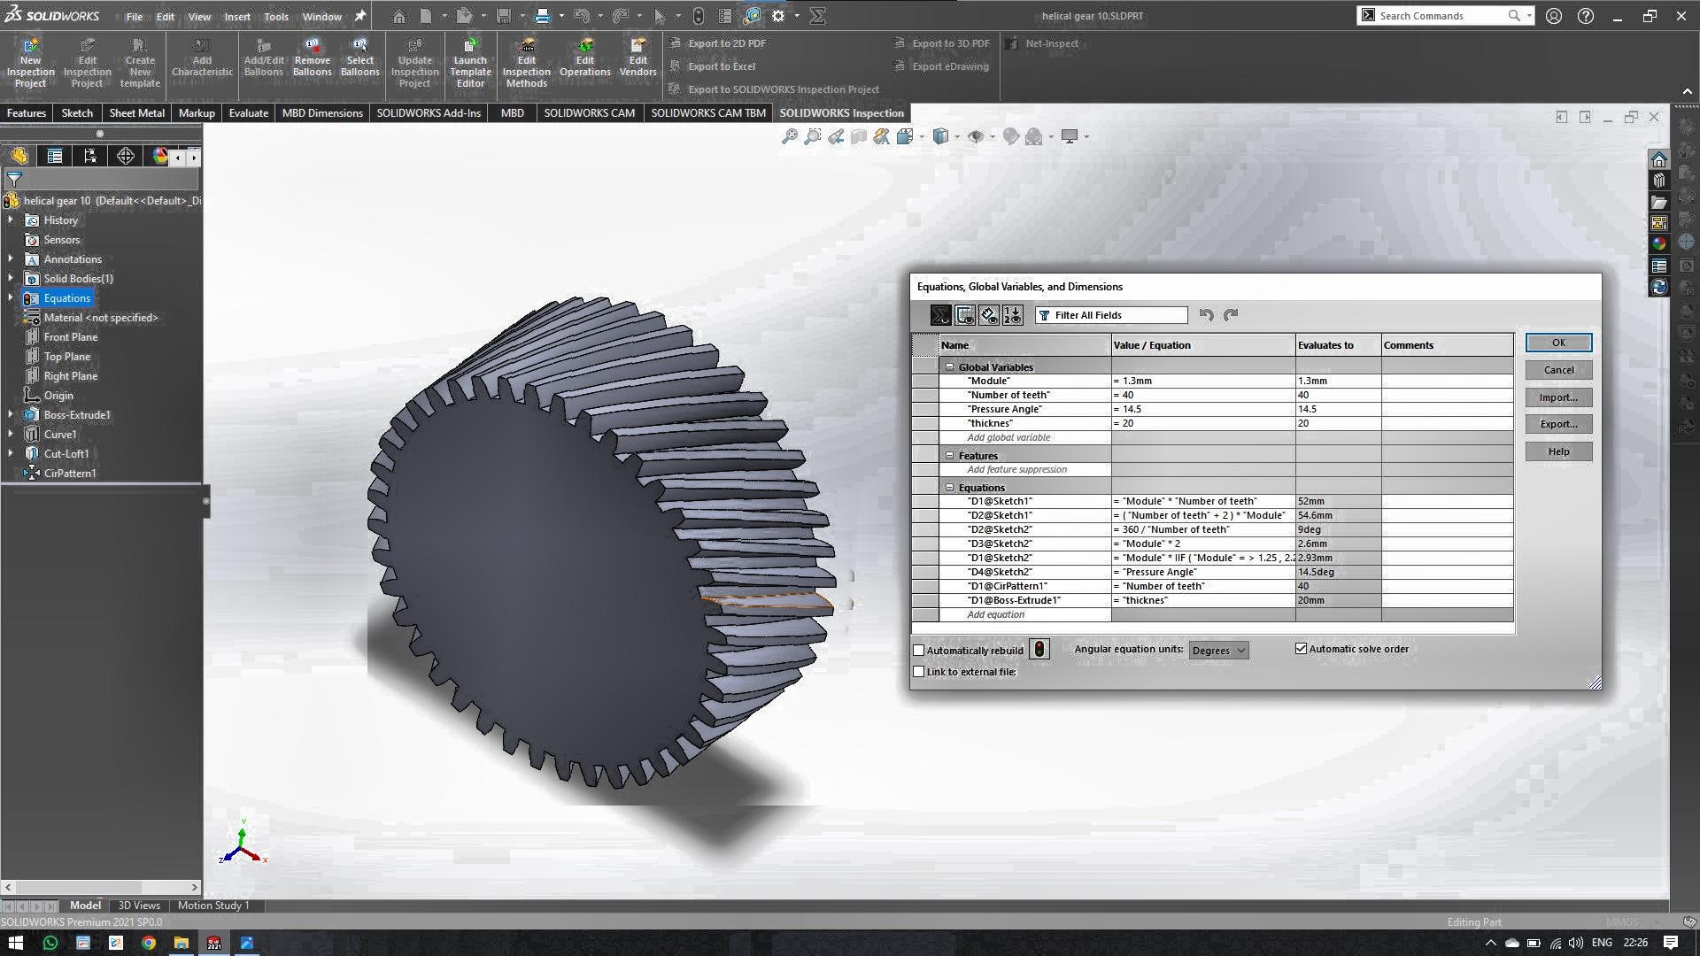Image resolution: width=1700 pixels, height=956 pixels.
Task: Click the D1@Sketch1 equation input field
Action: [x=1202, y=501]
